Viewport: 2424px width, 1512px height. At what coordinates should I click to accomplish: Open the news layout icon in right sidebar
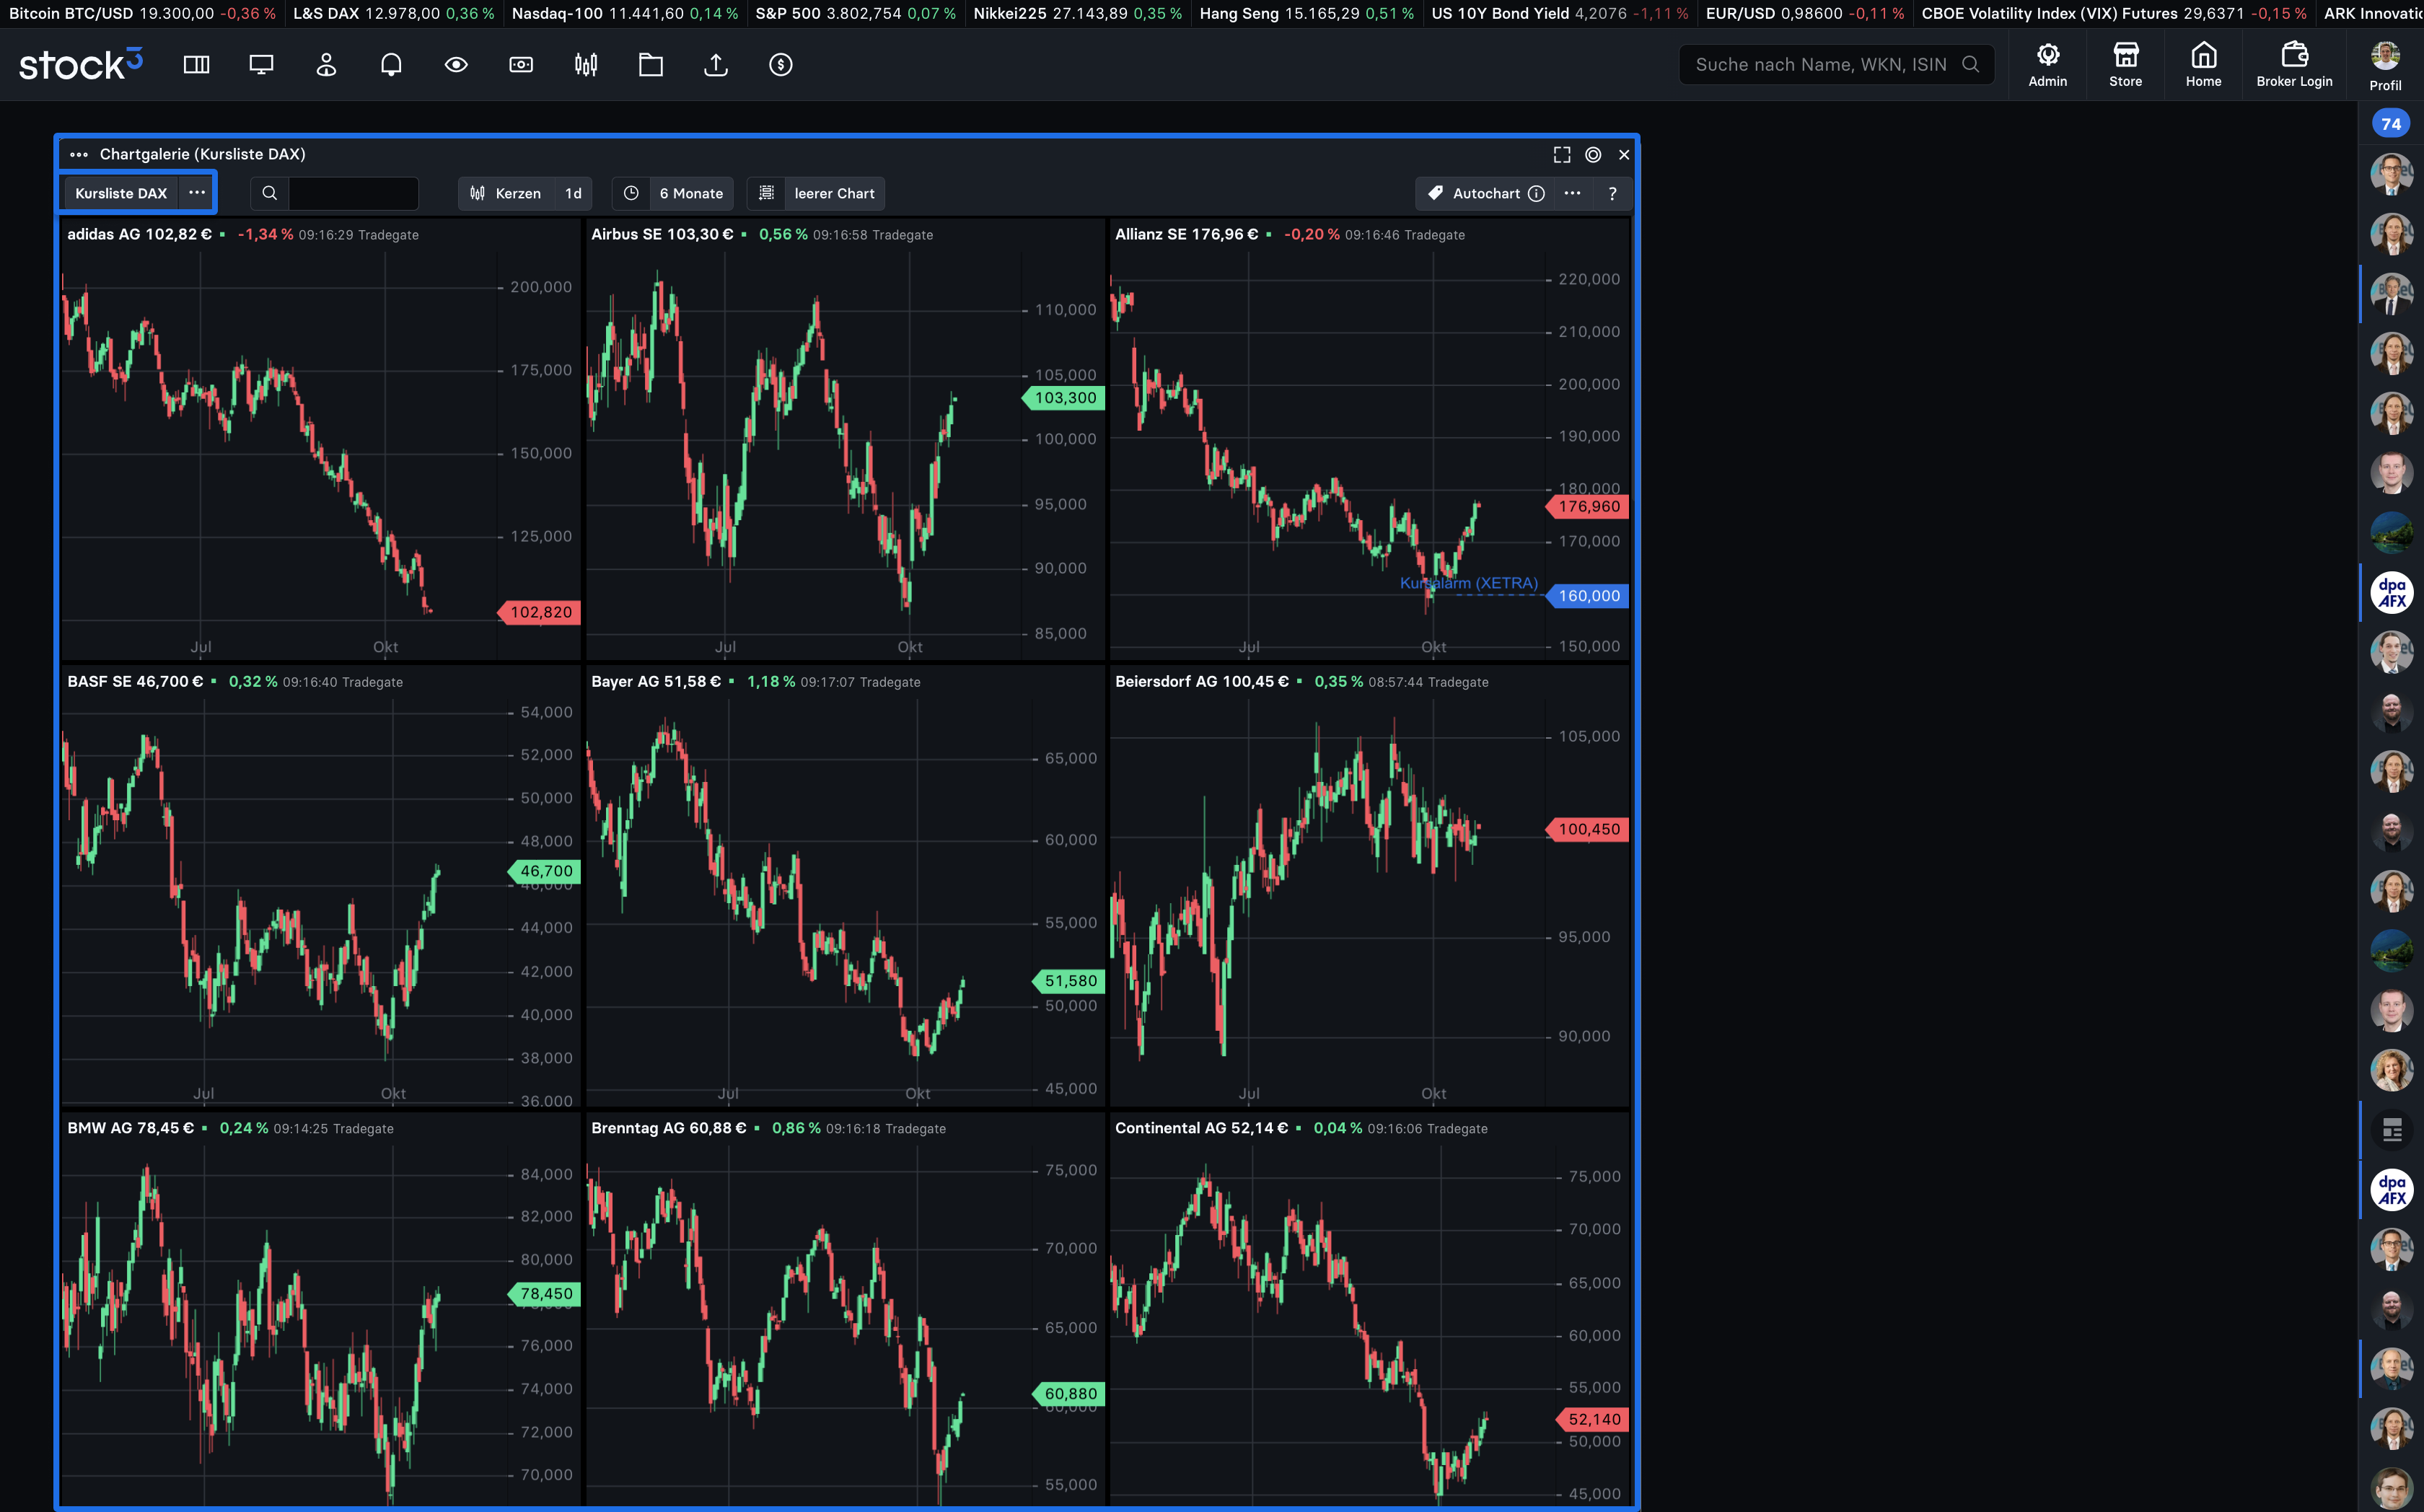2391,1130
